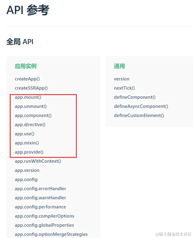Screen dimensions: 193x238
Task: Click the app.mixin() link
Action: click(27, 143)
